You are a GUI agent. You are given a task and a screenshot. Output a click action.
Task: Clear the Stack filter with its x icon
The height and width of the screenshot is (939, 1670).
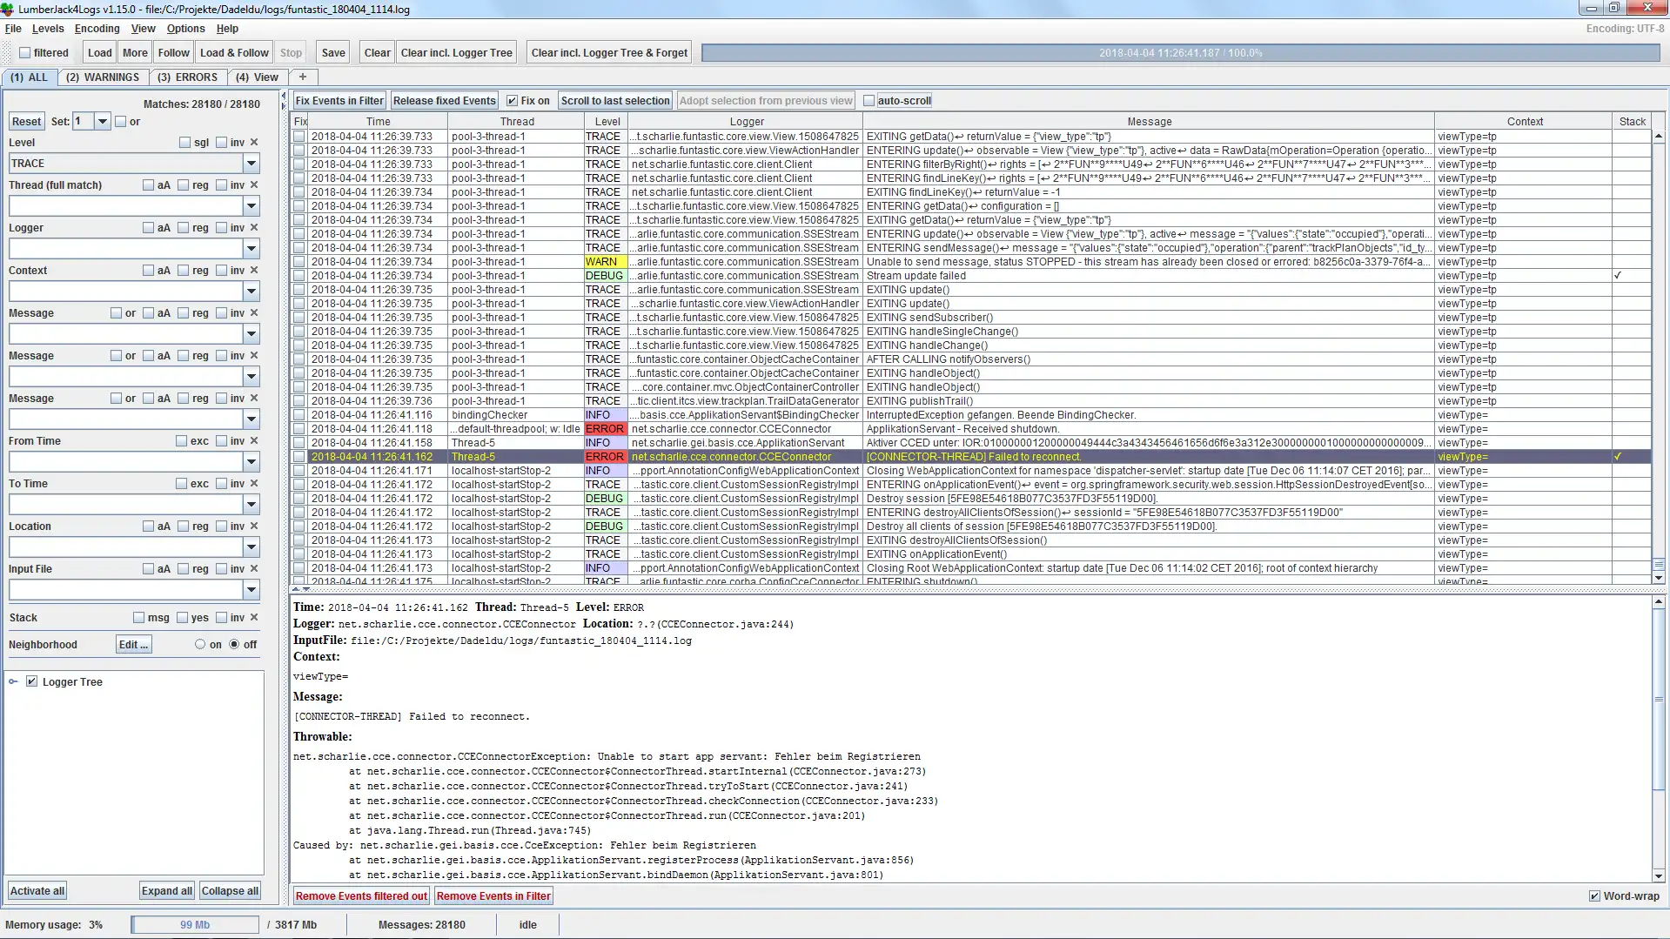click(x=254, y=617)
